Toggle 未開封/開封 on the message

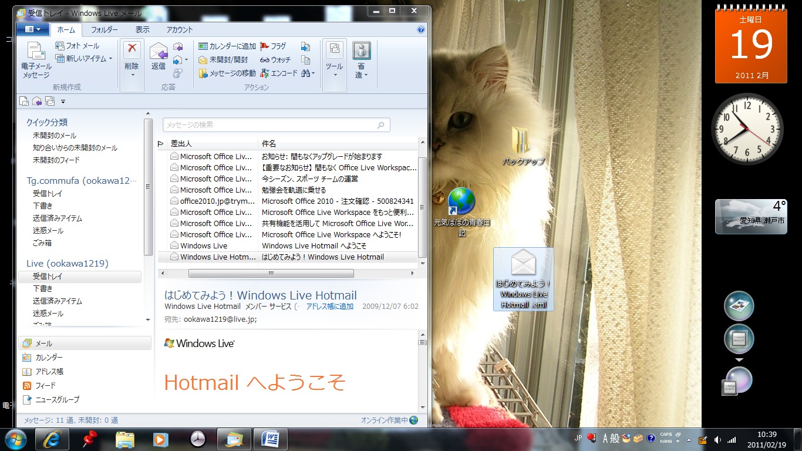223,60
